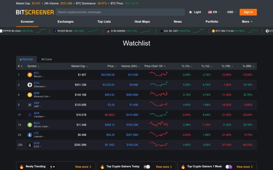Screen dimensions: 273x170
Task: Toggle Light theme mode
Action: (x=195, y=12)
